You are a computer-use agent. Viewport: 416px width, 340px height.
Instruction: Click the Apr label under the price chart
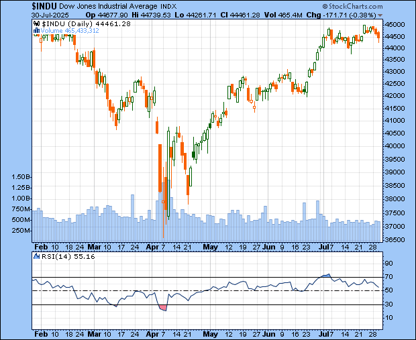click(x=152, y=247)
